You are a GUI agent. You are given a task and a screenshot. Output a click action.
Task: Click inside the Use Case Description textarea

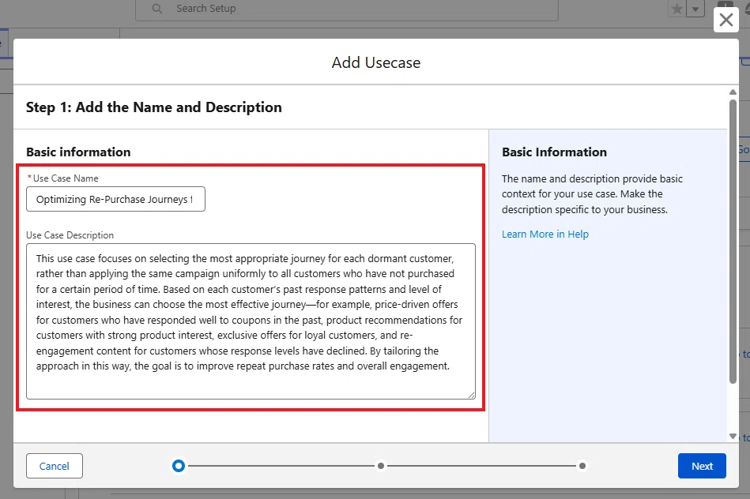[251, 321]
